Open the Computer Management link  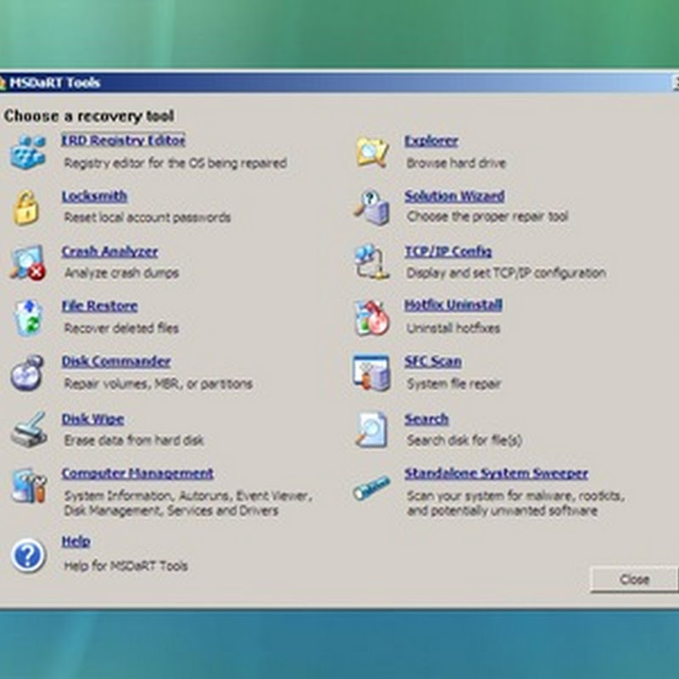tap(137, 474)
